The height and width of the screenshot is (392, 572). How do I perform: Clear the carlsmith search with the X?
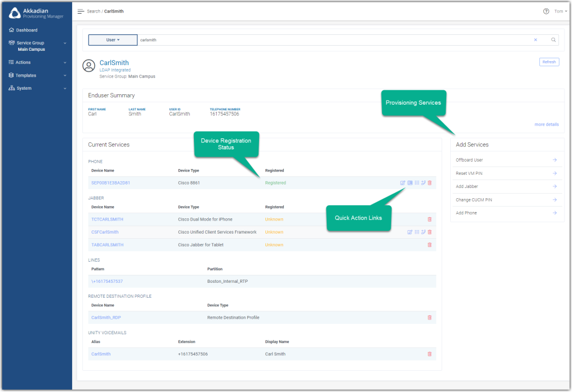(535, 40)
